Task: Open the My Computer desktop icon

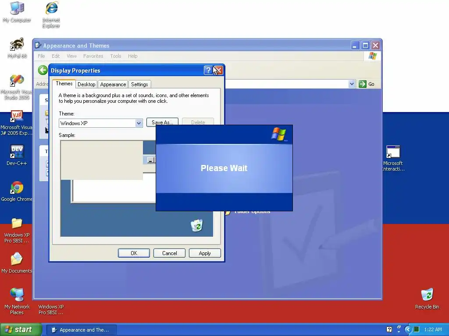Action: (17, 11)
